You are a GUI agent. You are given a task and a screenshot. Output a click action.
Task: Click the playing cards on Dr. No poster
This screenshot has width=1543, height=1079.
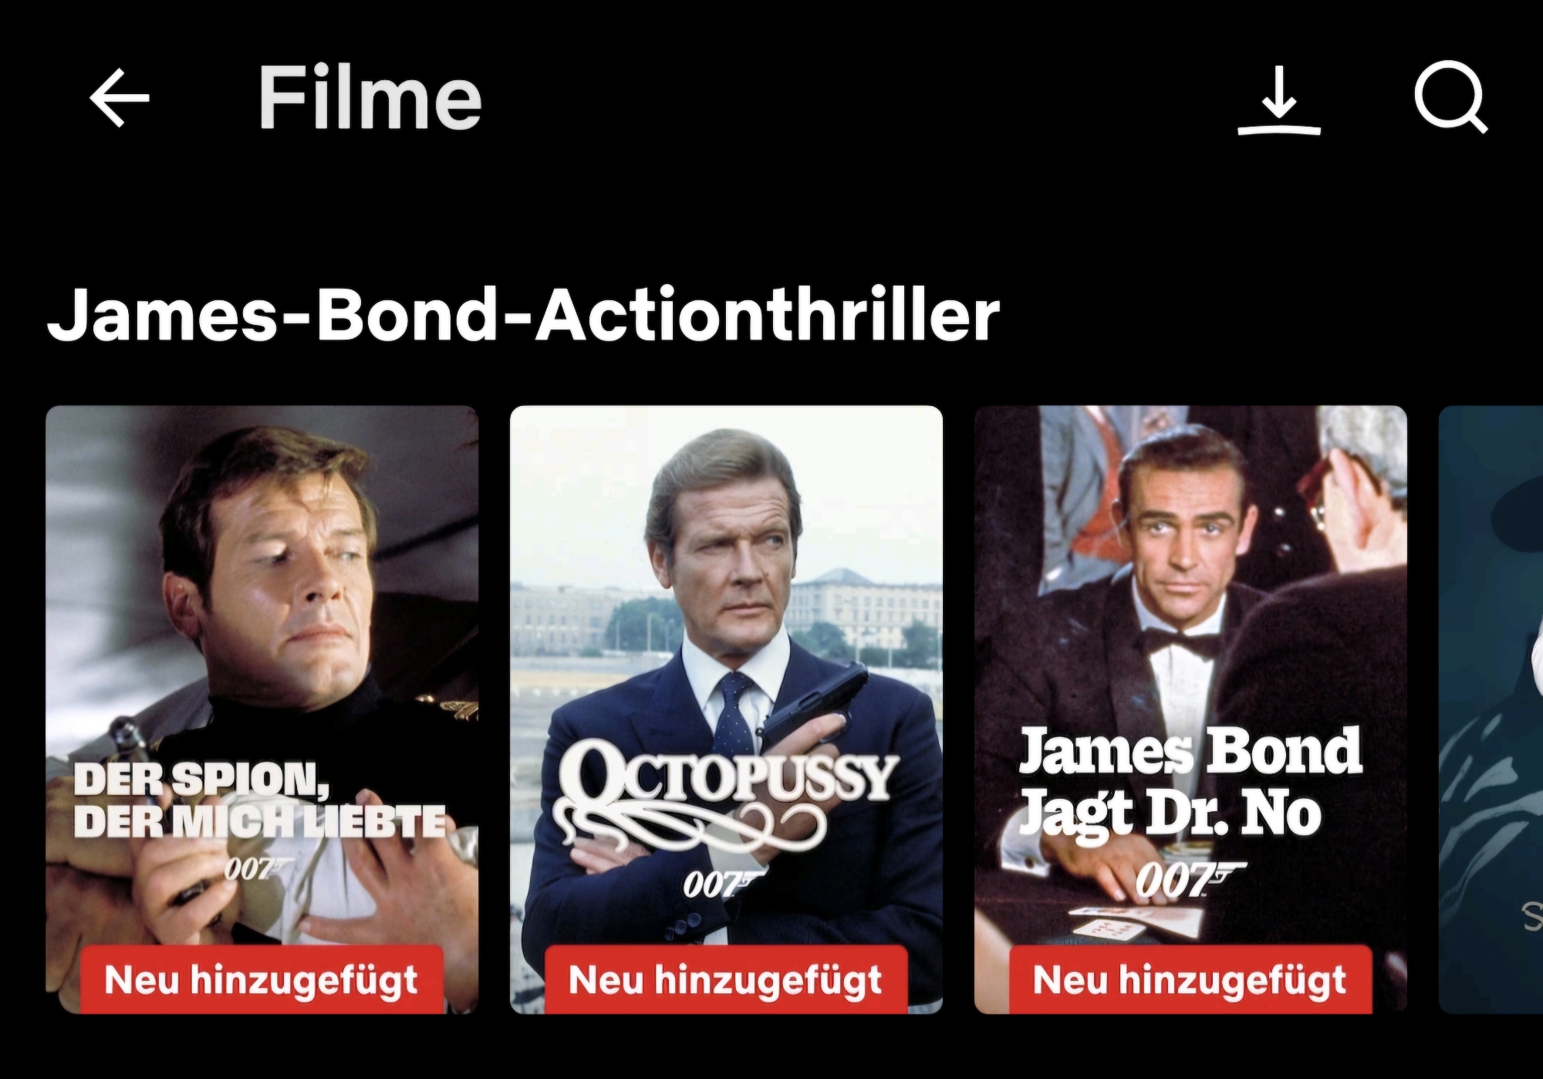[x=1134, y=923]
